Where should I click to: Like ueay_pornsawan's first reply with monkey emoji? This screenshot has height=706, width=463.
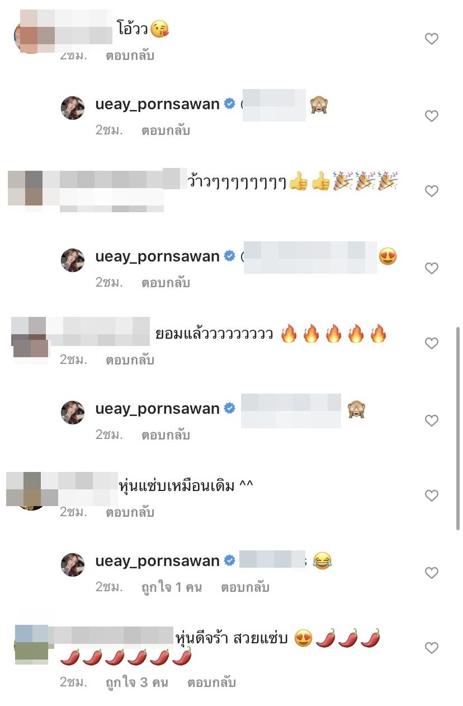[431, 116]
